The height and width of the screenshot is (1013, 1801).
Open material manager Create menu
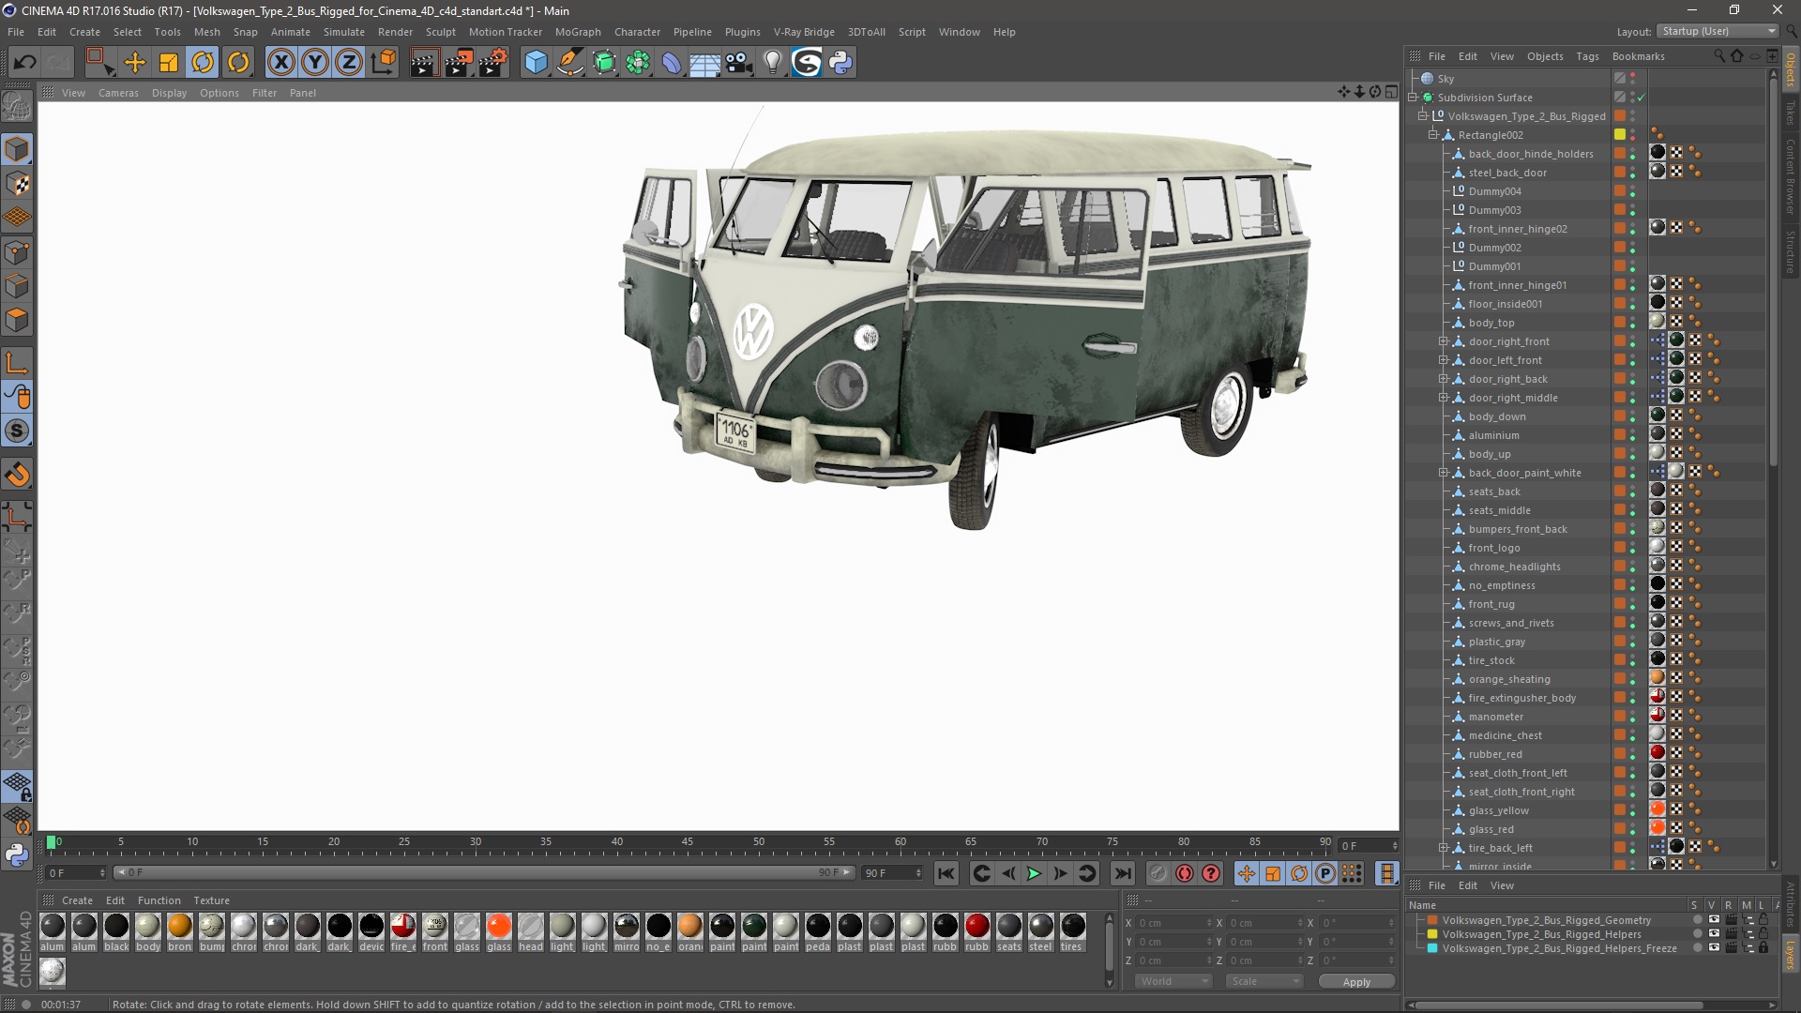coord(77,900)
